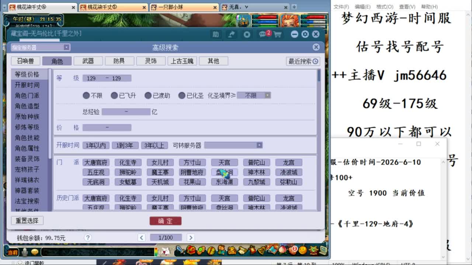Open the shopping cart icon
The width and height of the screenshot is (472, 265).
point(277,34)
